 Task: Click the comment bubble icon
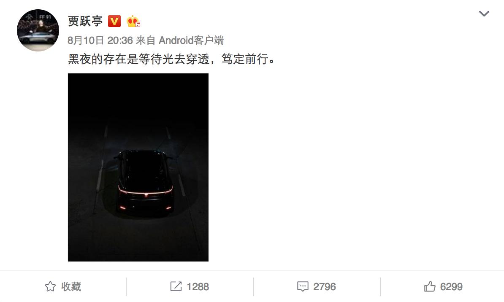tap(303, 286)
